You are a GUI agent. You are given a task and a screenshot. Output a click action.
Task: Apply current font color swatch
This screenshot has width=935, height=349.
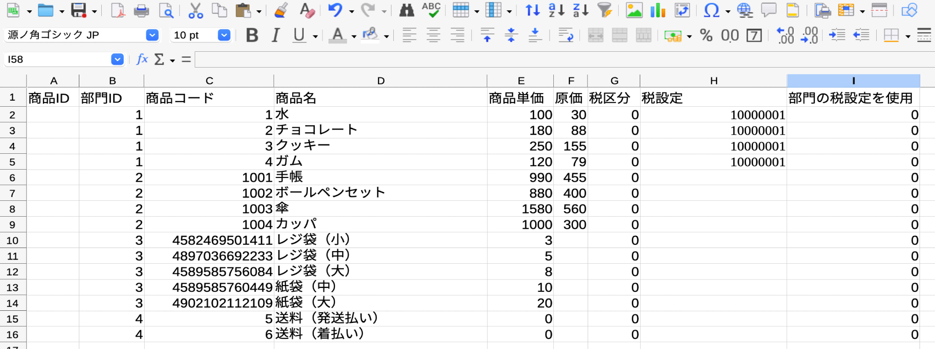click(x=337, y=35)
